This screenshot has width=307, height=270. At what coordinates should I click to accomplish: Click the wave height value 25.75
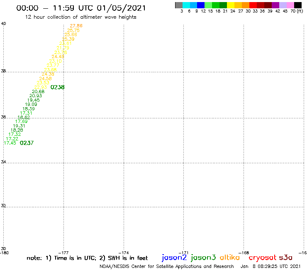(73, 30)
